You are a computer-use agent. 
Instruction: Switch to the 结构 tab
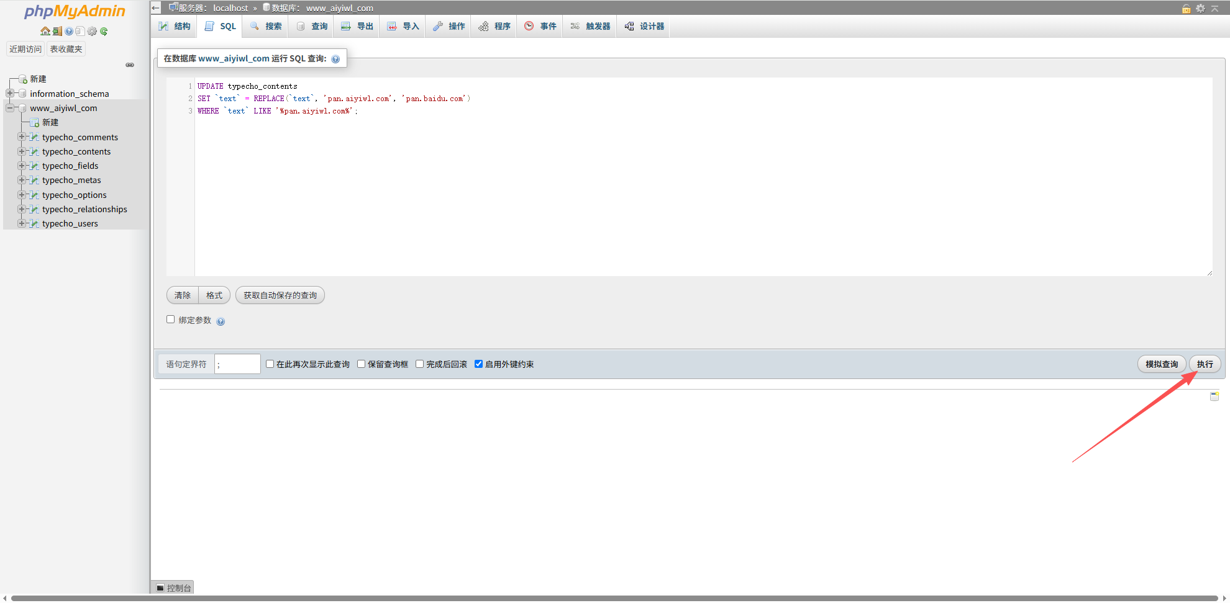(x=175, y=26)
